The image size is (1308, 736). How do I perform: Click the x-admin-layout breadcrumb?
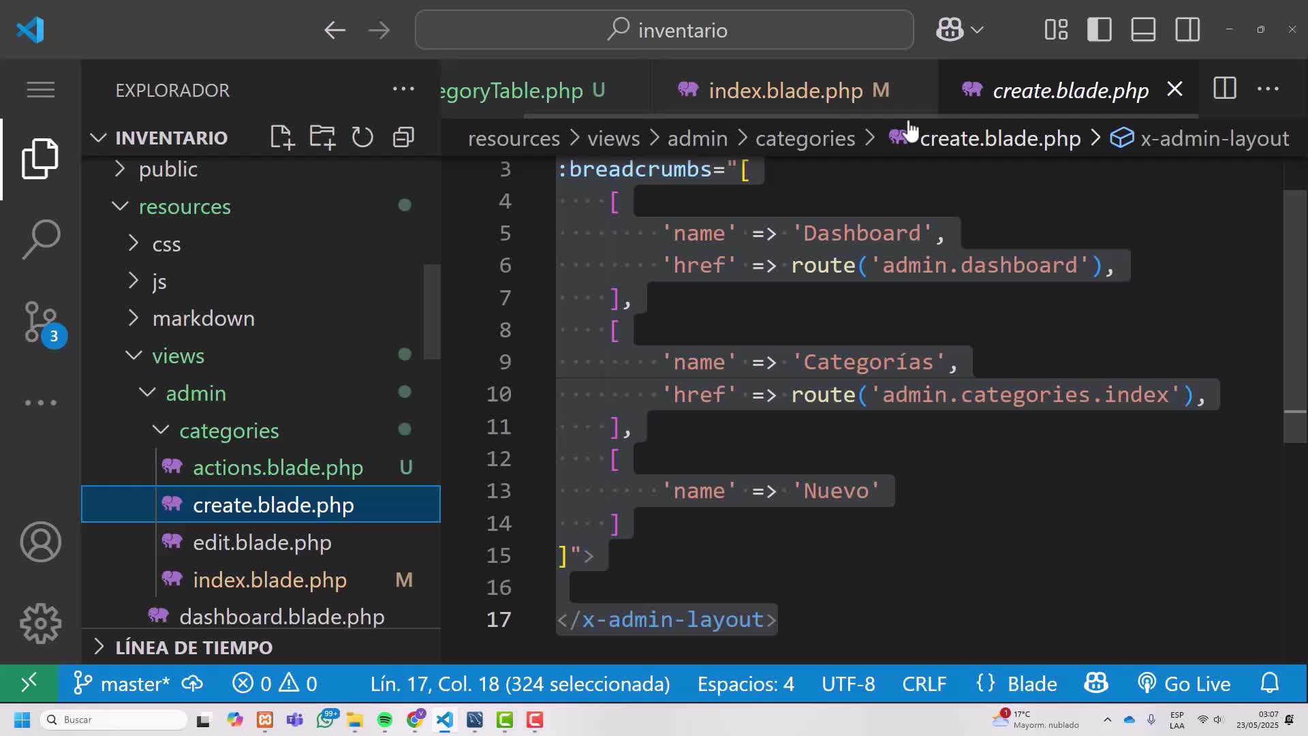1200,138
